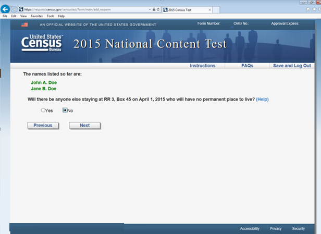The image size is (321, 234).
Task: Select the 2015 Census Test tab
Action: pos(187,10)
